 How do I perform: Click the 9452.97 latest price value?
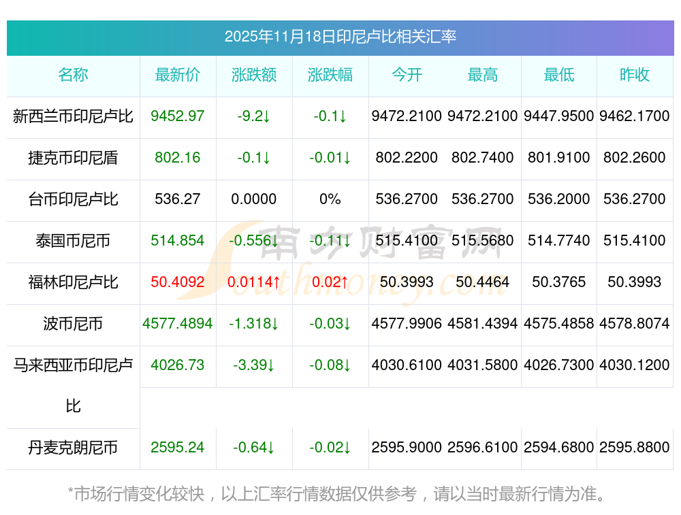[178, 116]
